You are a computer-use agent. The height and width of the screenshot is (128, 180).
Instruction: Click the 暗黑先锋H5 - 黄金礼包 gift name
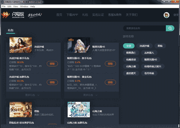click(x=79, y=77)
